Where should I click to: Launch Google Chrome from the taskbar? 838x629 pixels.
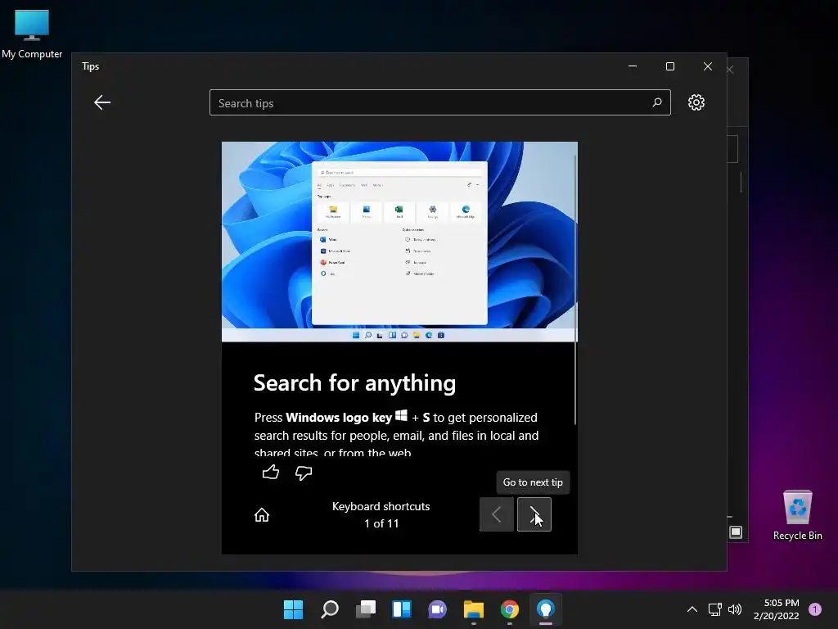(x=509, y=609)
